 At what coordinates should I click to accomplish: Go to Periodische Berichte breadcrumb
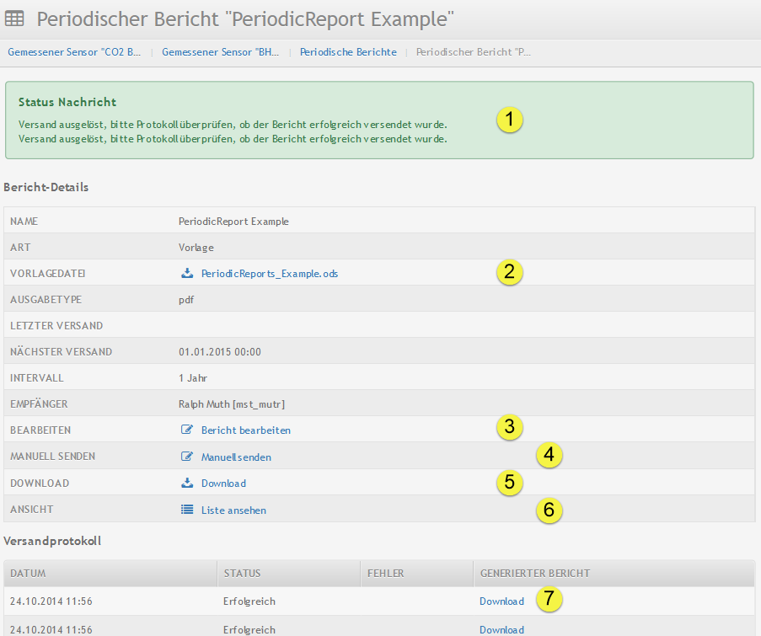point(348,52)
